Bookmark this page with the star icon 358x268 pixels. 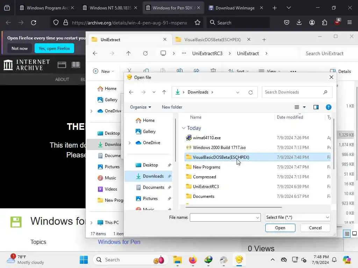[198, 23]
